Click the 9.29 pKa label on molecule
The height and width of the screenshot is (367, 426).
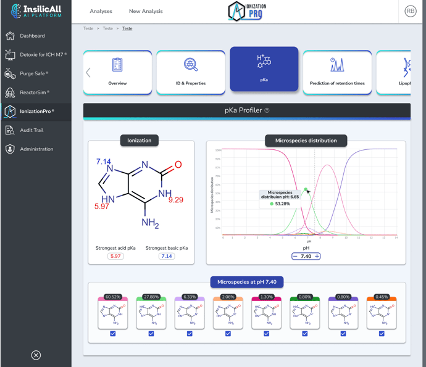(176, 200)
